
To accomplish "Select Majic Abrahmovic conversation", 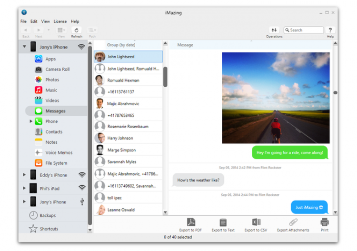I will pos(129,104).
